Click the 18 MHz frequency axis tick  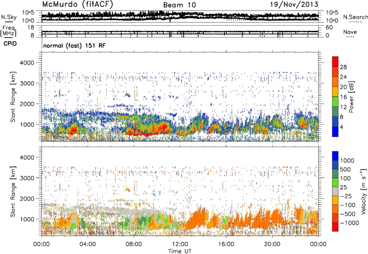tap(31, 28)
